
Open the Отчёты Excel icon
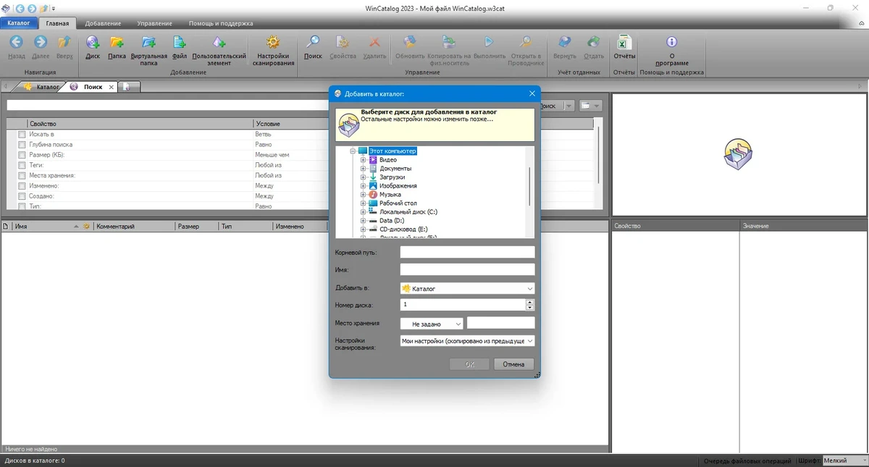point(624,42)
